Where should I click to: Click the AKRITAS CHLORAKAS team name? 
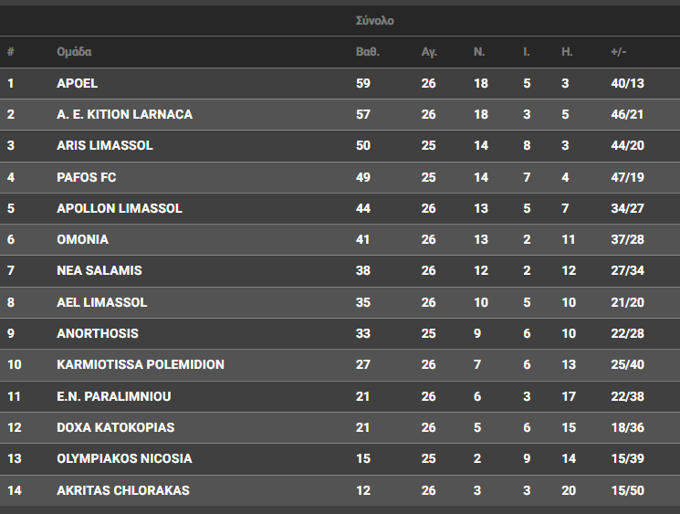click(123, 490)
